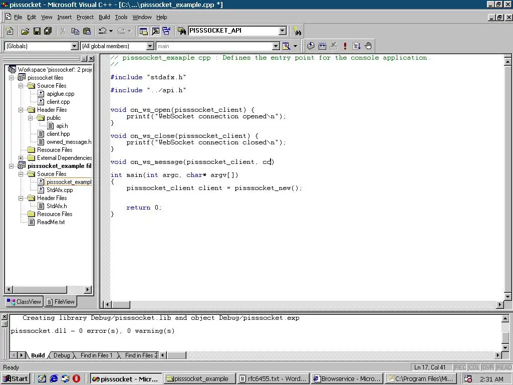Open the Project menu
Image resolution: width=513 pixels, height=385 pixels.
coord(85,17)
